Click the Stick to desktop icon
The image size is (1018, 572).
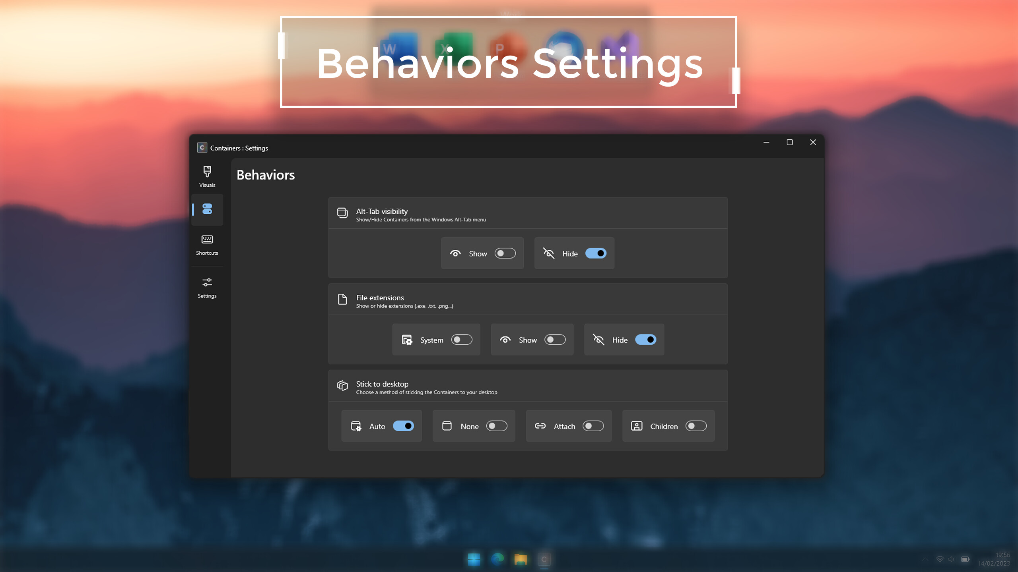(x=342, y=385)
